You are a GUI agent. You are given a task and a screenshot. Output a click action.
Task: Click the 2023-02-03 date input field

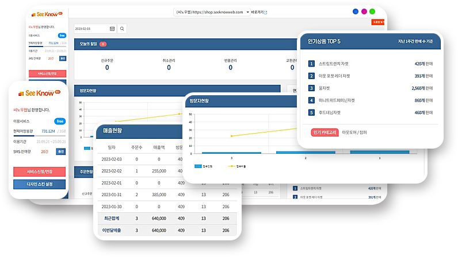point(91,28)
